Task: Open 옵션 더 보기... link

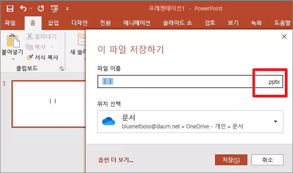Action: tap(115, 160)
